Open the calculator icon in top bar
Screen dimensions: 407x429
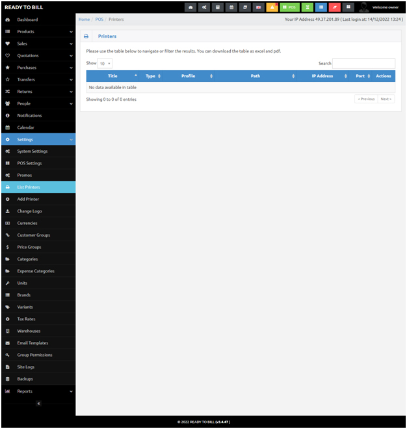pos(218,7)
